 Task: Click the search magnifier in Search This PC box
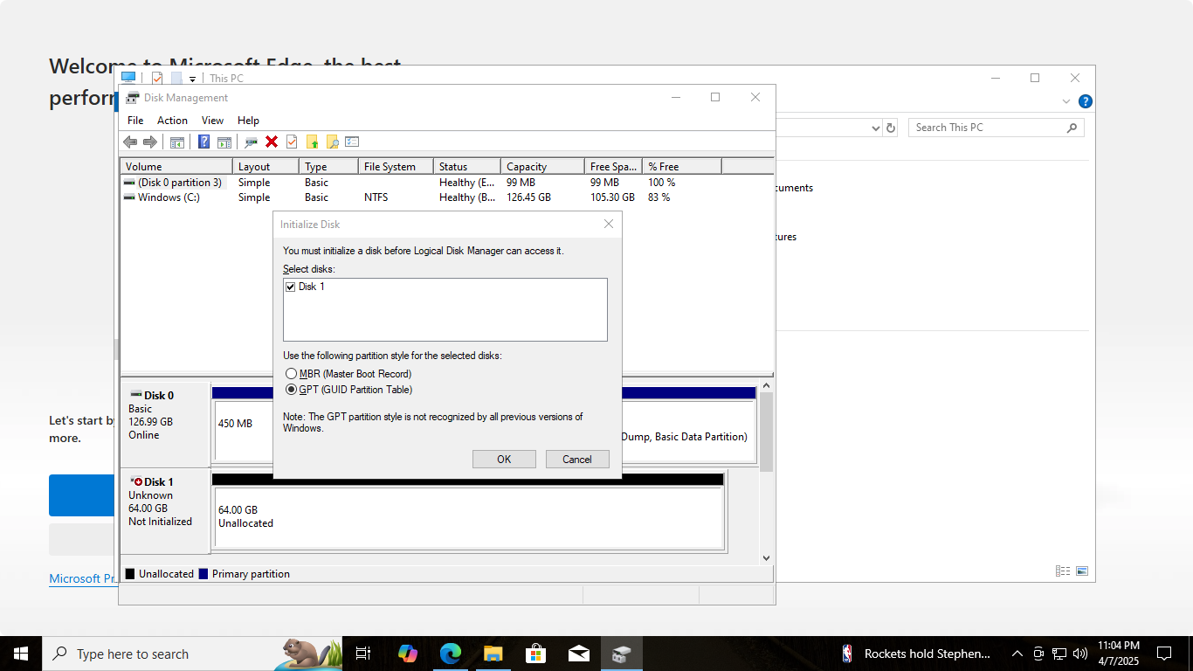click(x=1072, y=128)
